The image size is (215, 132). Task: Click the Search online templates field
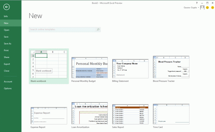click(x=65, y=30)
